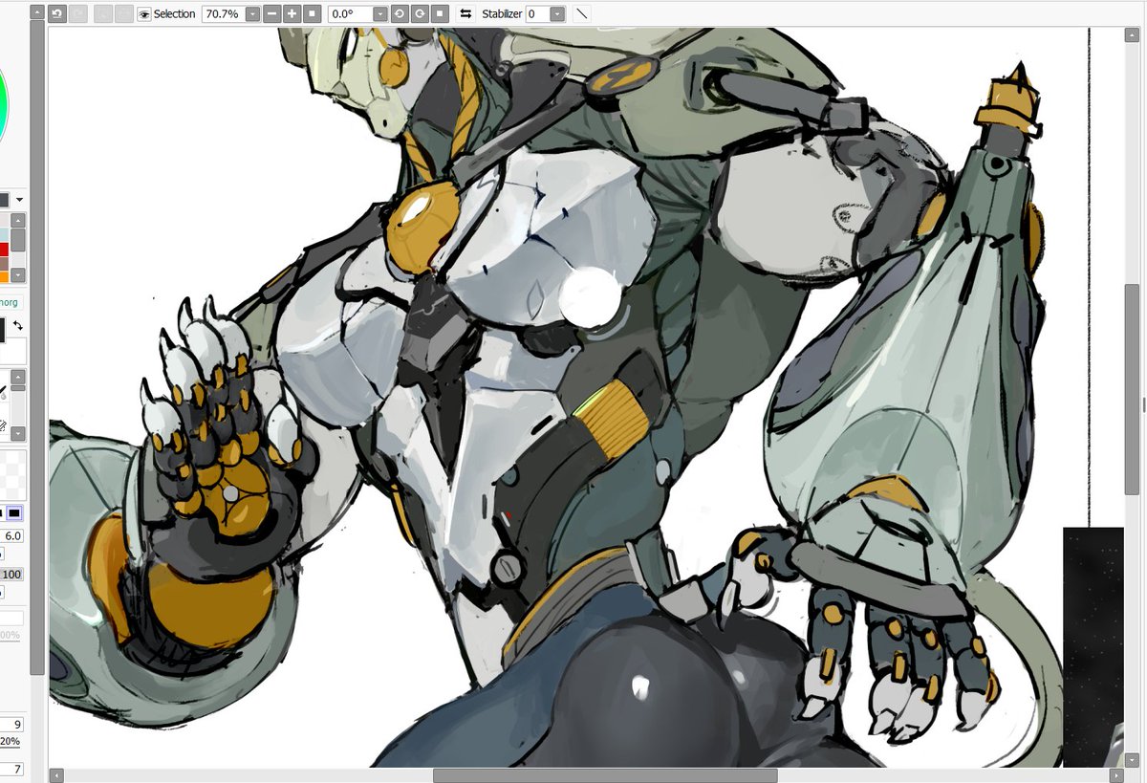Click the Selection label in the toolbar
Viewport: 1147px width, 783px height.
pyautogui.click(x=174, y=14)
